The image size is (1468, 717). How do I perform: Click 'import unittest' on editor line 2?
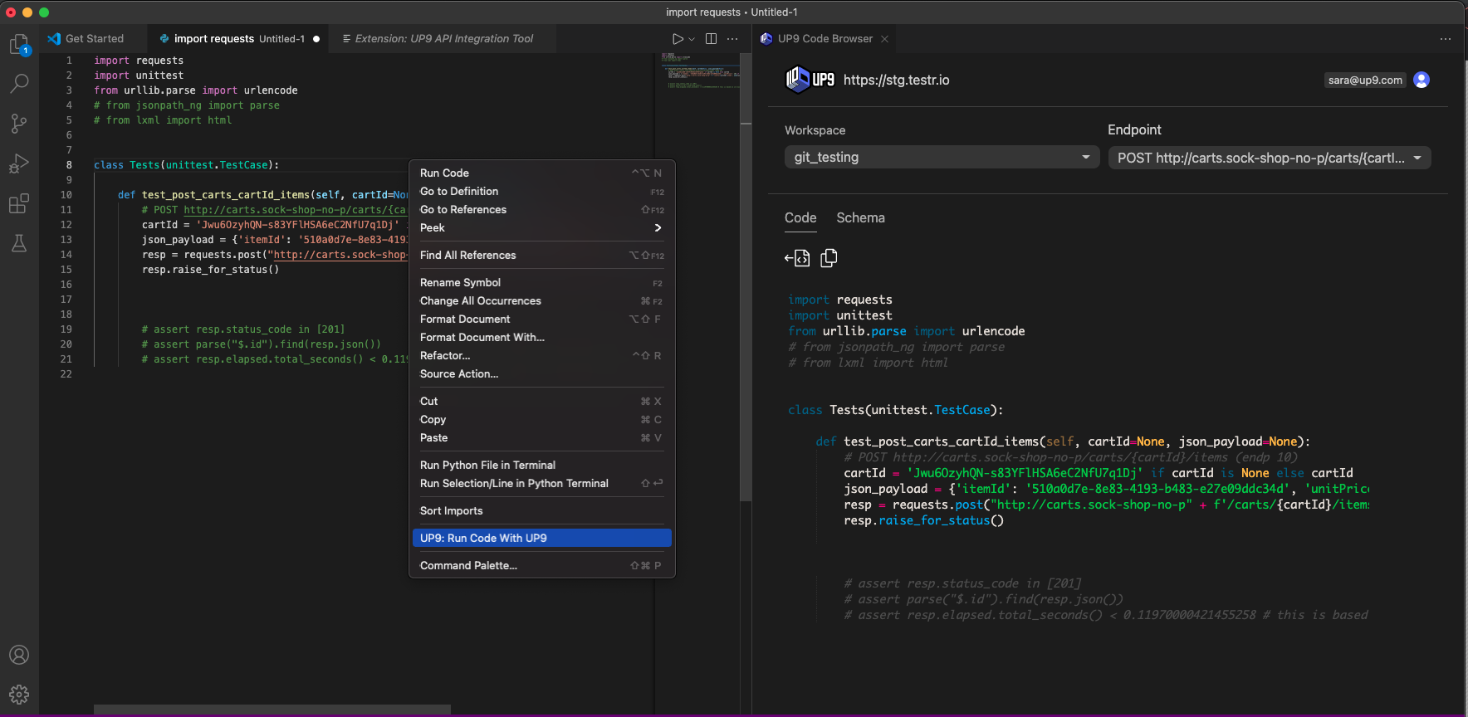click(x=139, y=76)
